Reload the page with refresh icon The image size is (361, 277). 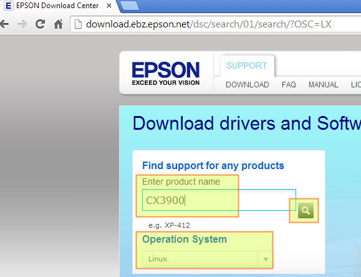click(x=40, y=24)
